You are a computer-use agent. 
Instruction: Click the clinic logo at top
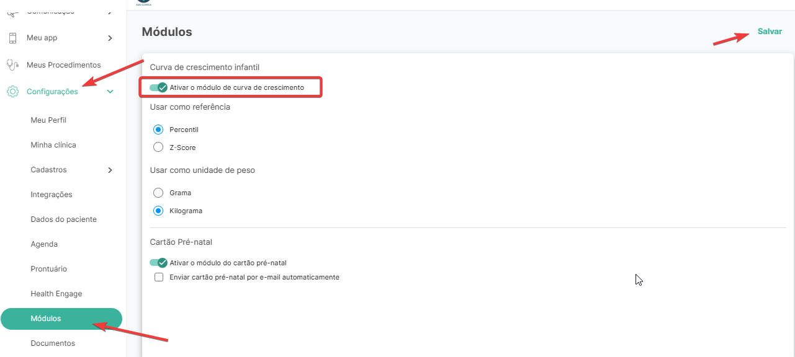pyautogui.click(x=143, y=2)
